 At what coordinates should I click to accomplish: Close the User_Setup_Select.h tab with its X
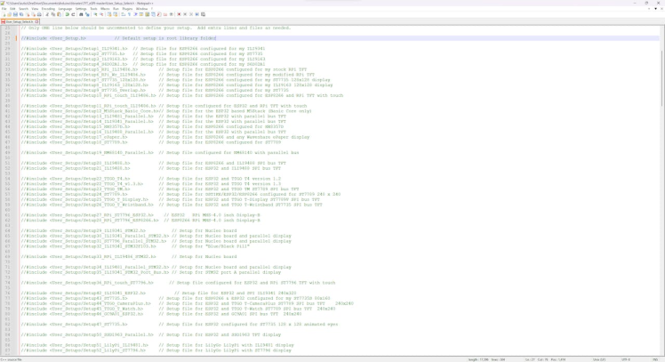click(37, 21)
